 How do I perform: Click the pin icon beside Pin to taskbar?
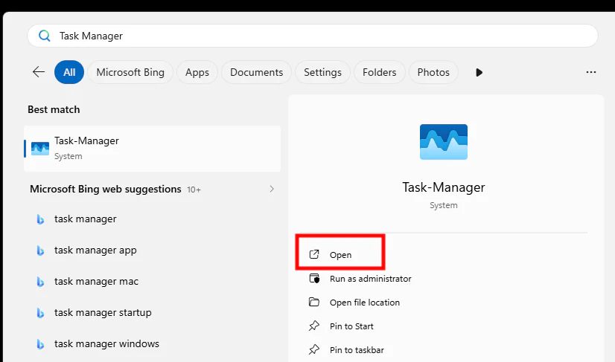(x=313, y=349)
